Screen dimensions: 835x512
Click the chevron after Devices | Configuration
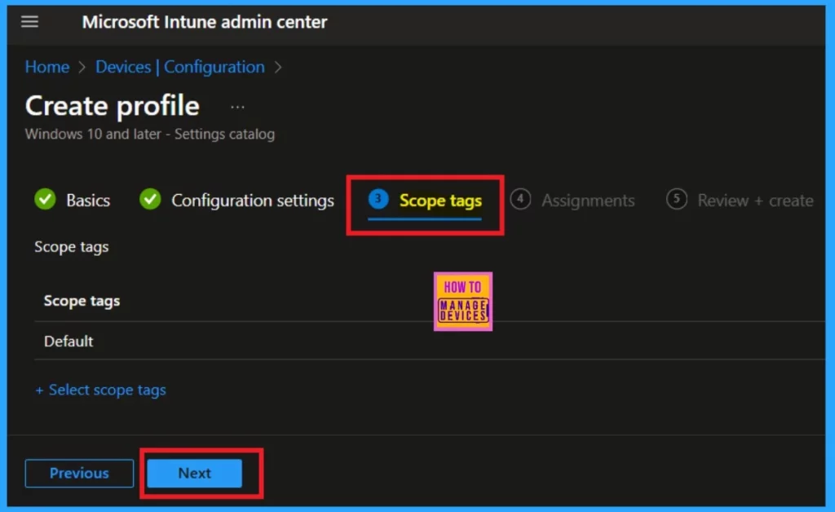click(278, 68)
